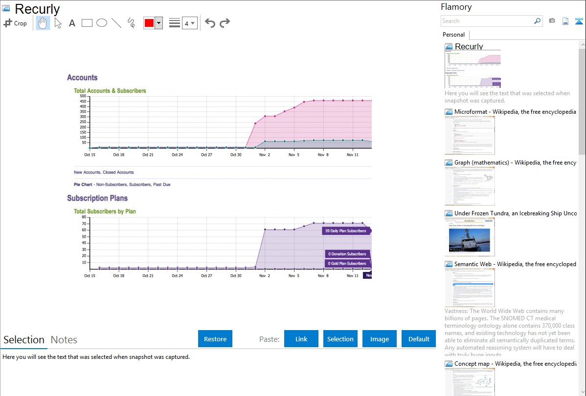The image size is (586, 396).
Task: Click the Concept map Wikipedia title
Action: coord(516,363)
